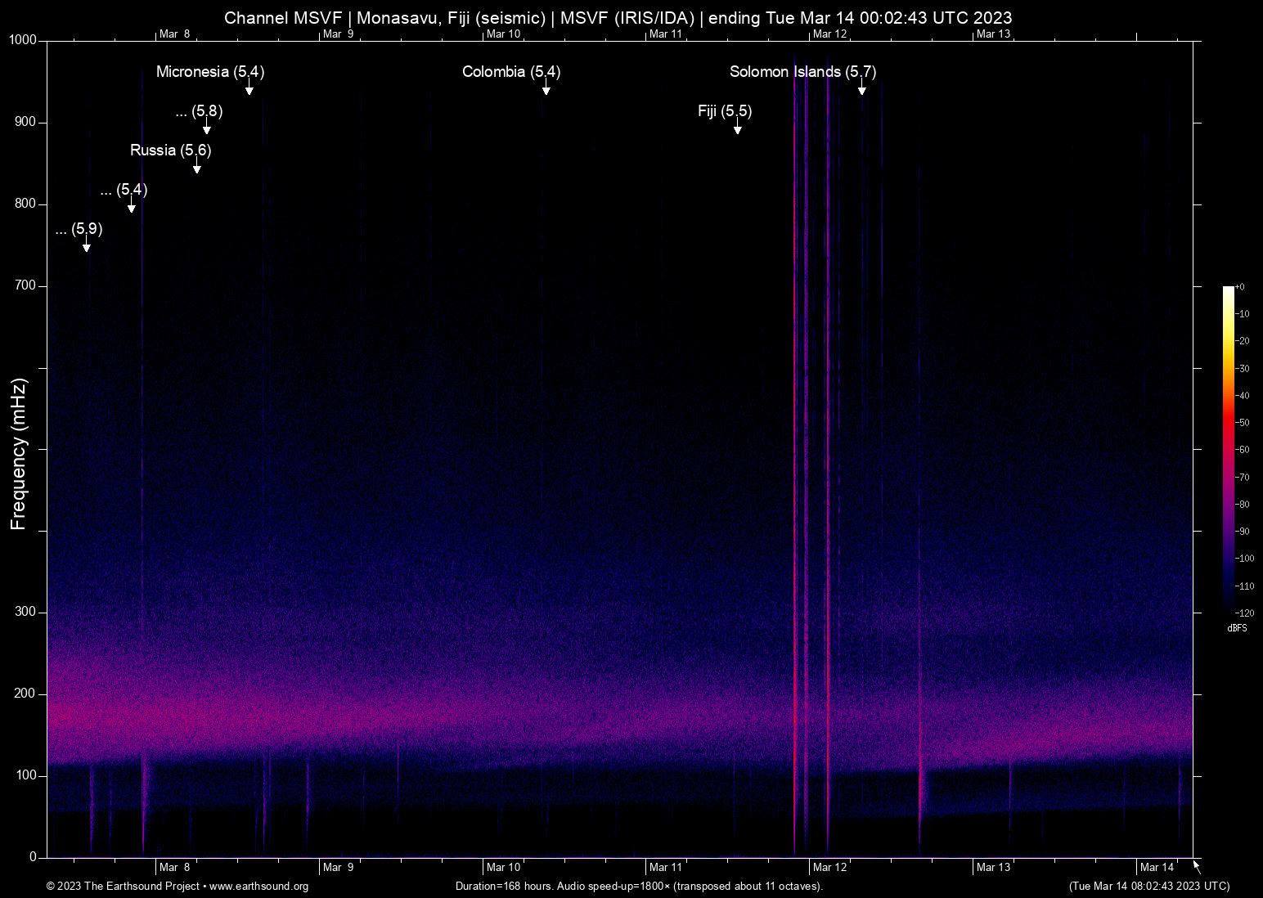Click the Mar 12 date on bottom axis
Viewport: 1263px width, 898px height.
pyautogui.click(x=829, y=867)
